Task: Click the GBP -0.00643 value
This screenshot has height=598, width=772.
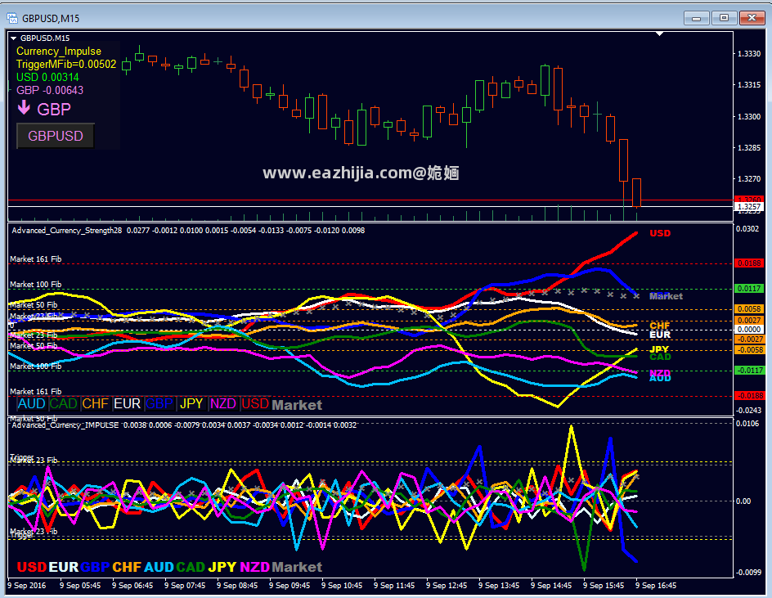Action: coord(50,90)
